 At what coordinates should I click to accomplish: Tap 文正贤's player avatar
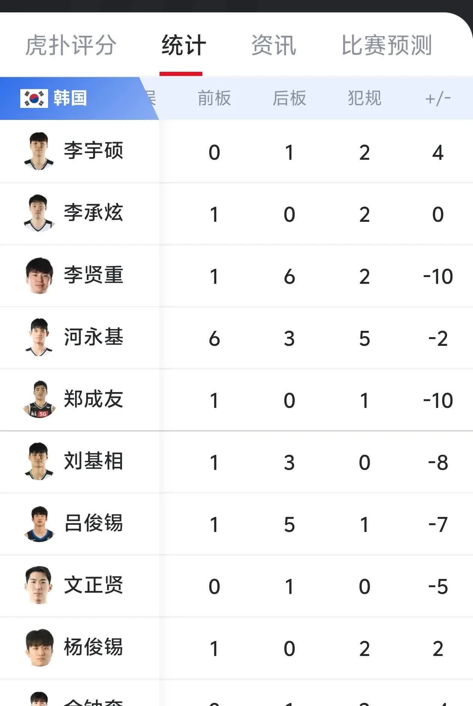click(x=39, y=585)
